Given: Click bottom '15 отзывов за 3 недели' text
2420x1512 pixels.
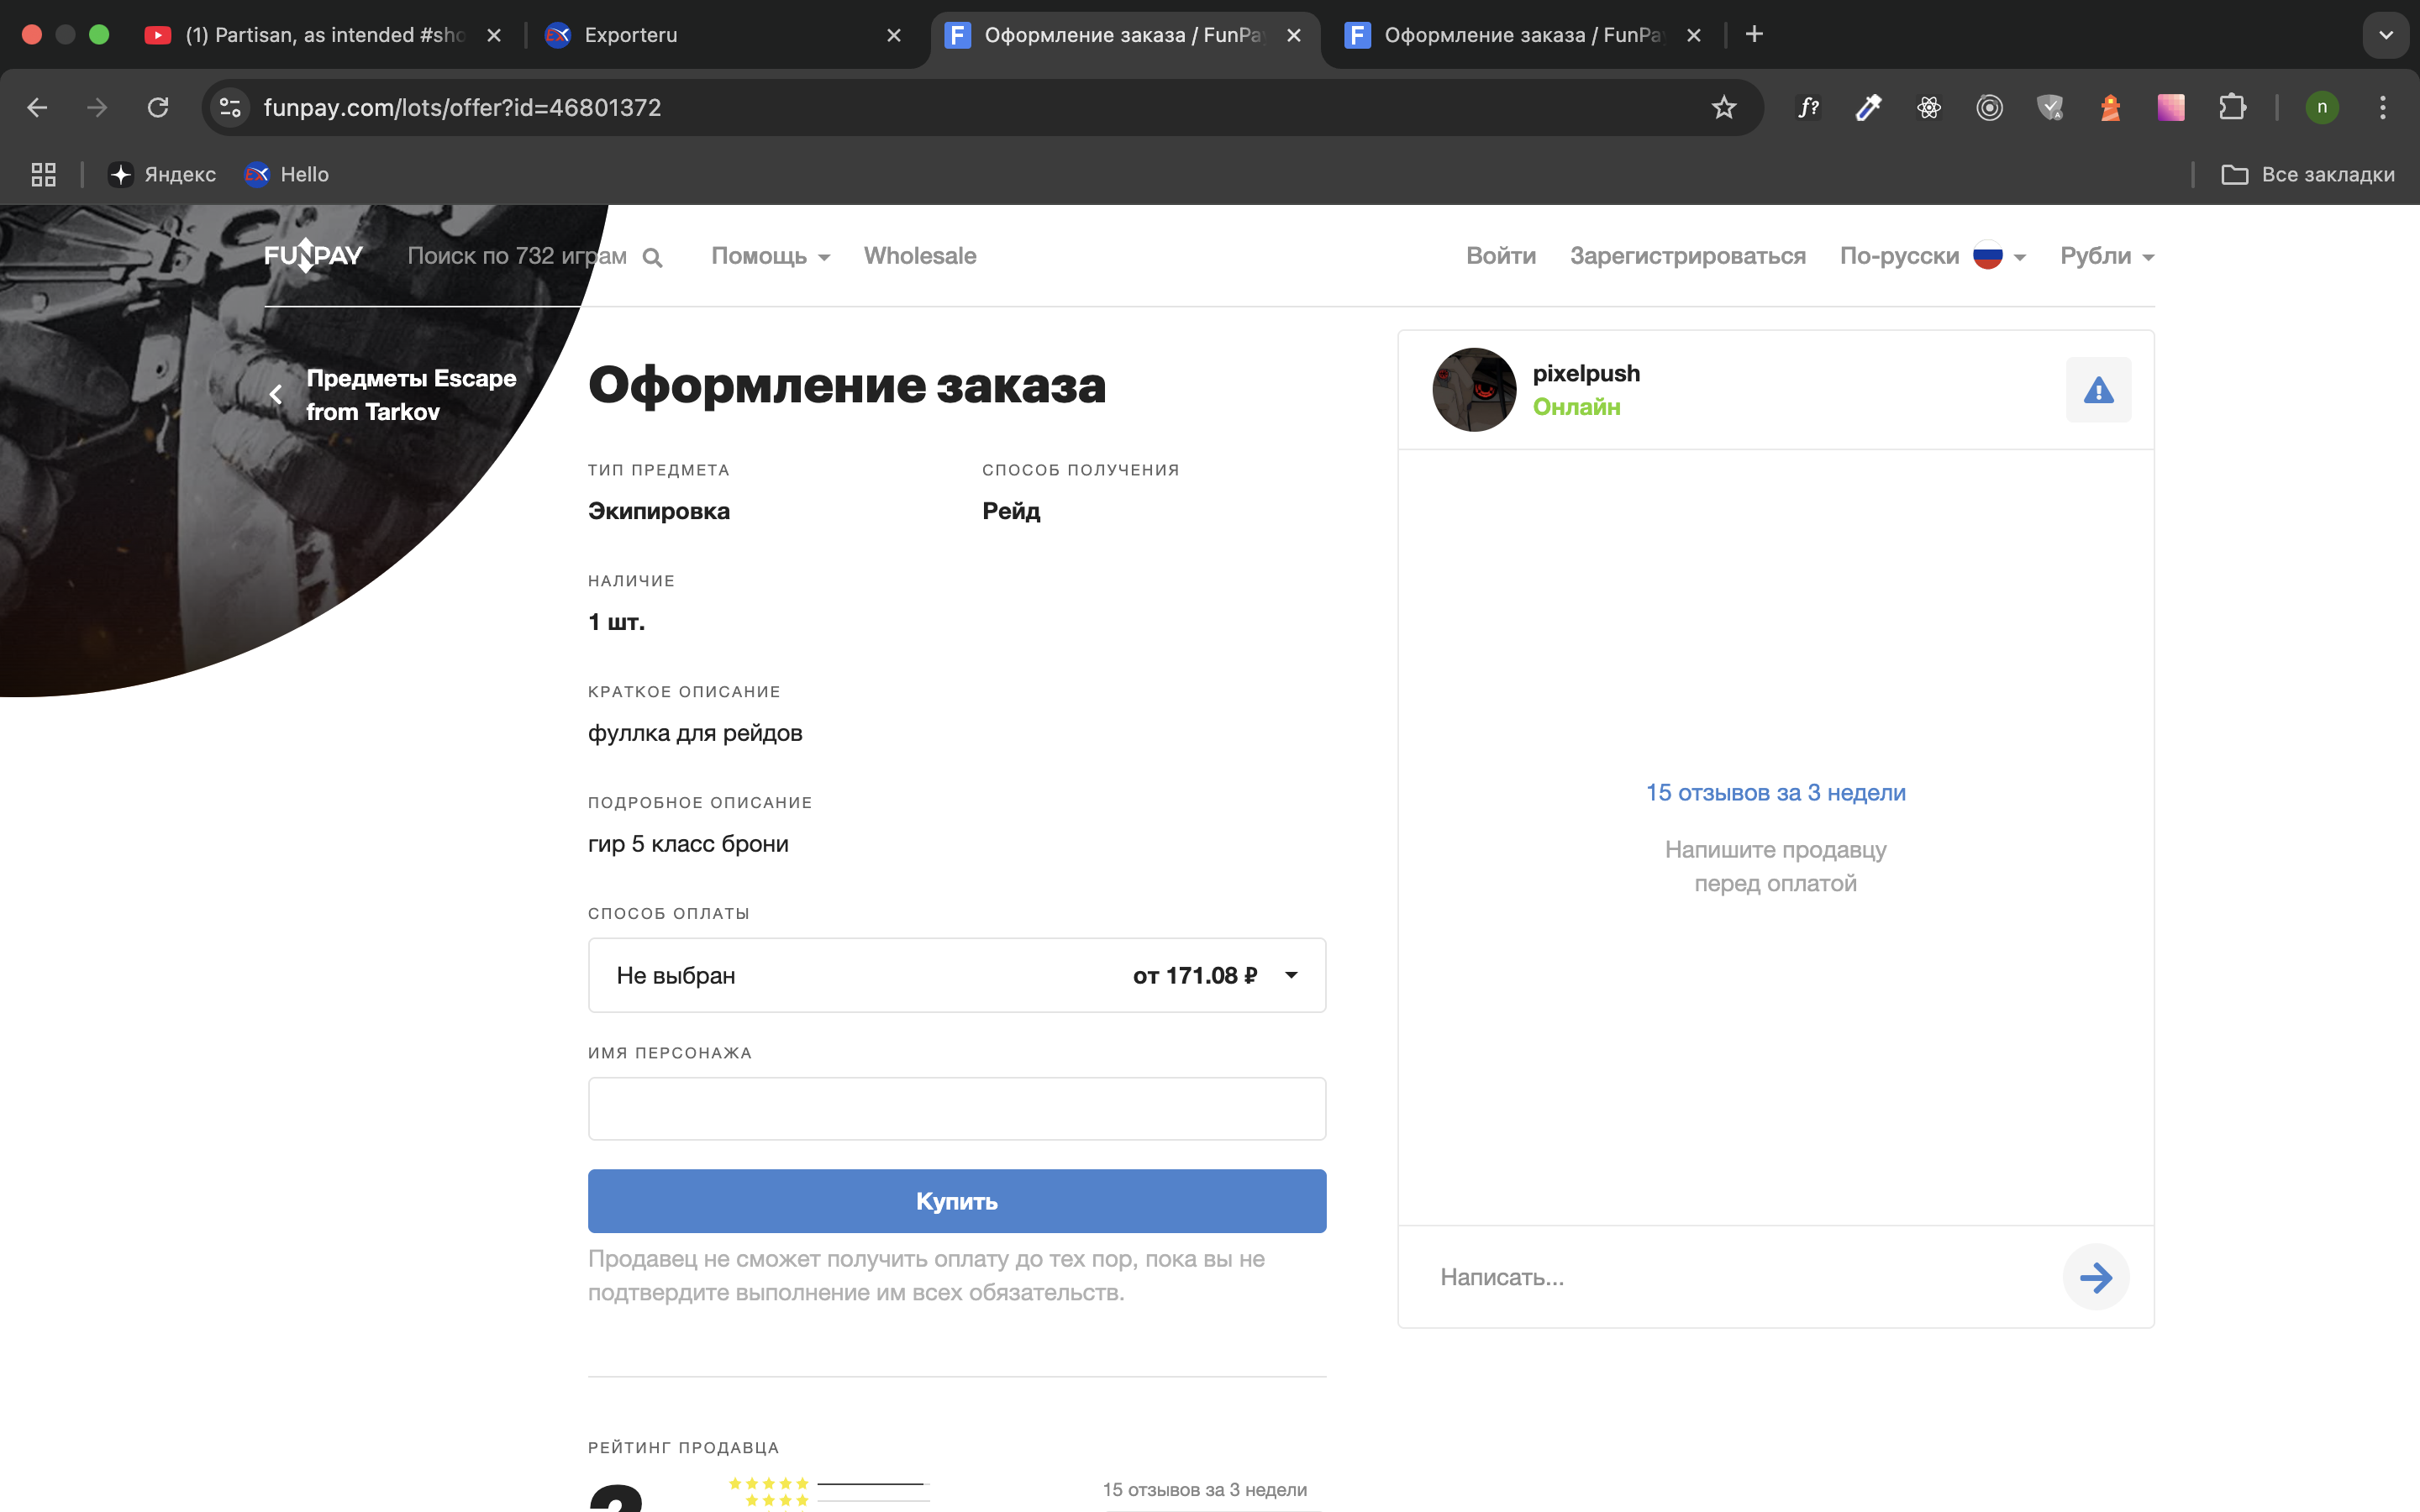Looking at the screenshot, I should pos(1204,1490).
